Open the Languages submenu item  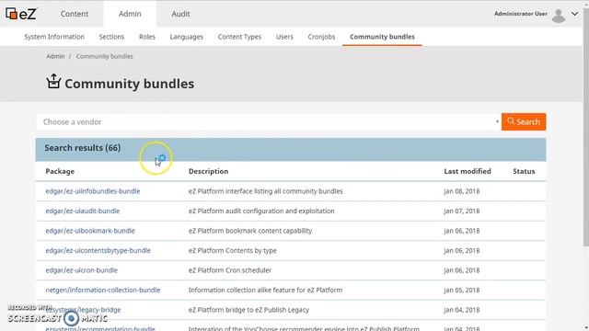point(186,37)
